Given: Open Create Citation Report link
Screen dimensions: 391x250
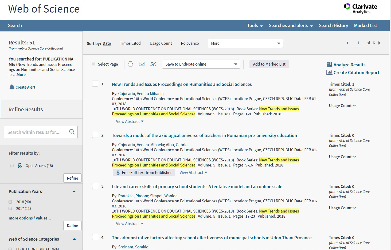Looking at the screenshot, I should pyautogui.click(x=356, y=73).
